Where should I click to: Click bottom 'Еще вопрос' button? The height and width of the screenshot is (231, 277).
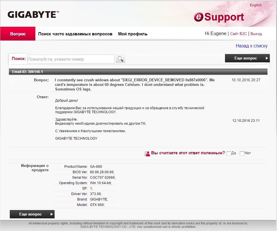coord(32,214)
